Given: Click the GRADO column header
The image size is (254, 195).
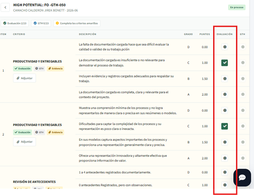Looking at the screenshot, I should (188, 34).
